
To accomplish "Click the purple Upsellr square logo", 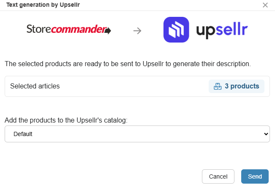I will pos(176,29).
